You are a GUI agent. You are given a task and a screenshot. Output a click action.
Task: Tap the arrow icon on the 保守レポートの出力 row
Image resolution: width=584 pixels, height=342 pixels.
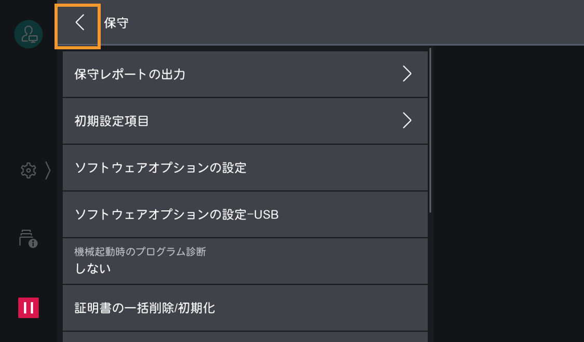pos(409,74)
